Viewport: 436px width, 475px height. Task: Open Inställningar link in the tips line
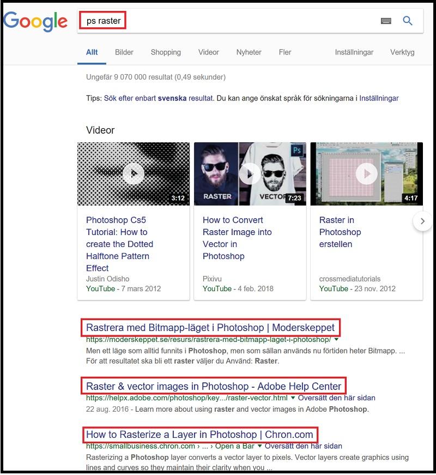click(x=379, y=98)
